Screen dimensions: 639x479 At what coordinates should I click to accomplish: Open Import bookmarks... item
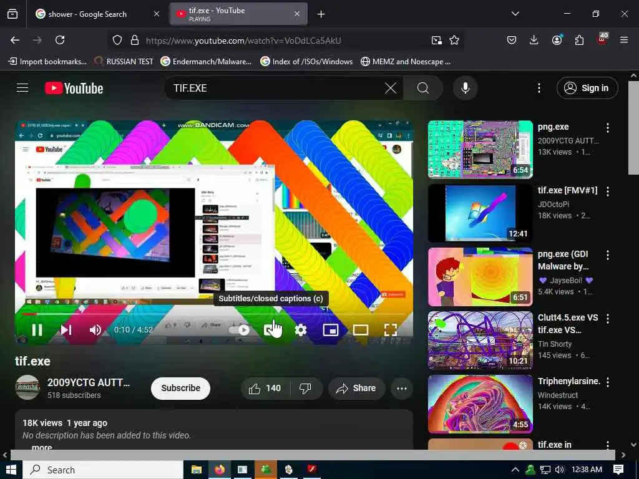[47, 62]
